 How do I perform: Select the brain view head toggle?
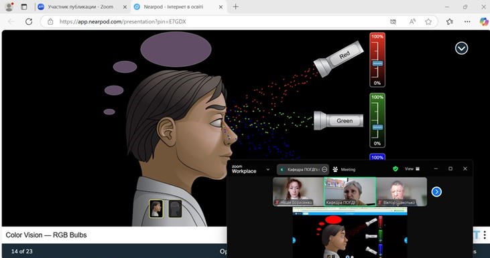pyautogui.click(x=175, y=209)
